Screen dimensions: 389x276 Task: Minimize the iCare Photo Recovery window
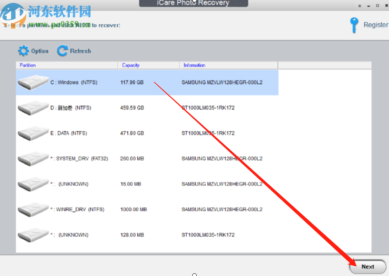369,6
